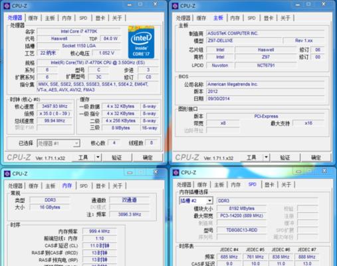This screenshot has width=337, height=266.
Task: Click the memory size value 16 GBytes
Action: point(50,207)
